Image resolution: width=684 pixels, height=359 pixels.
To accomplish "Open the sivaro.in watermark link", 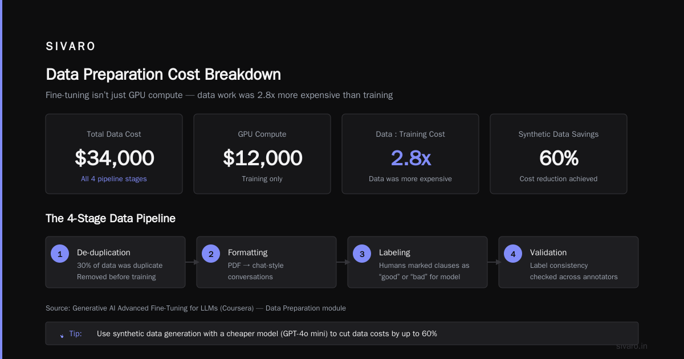I will (x=632, y=346).
